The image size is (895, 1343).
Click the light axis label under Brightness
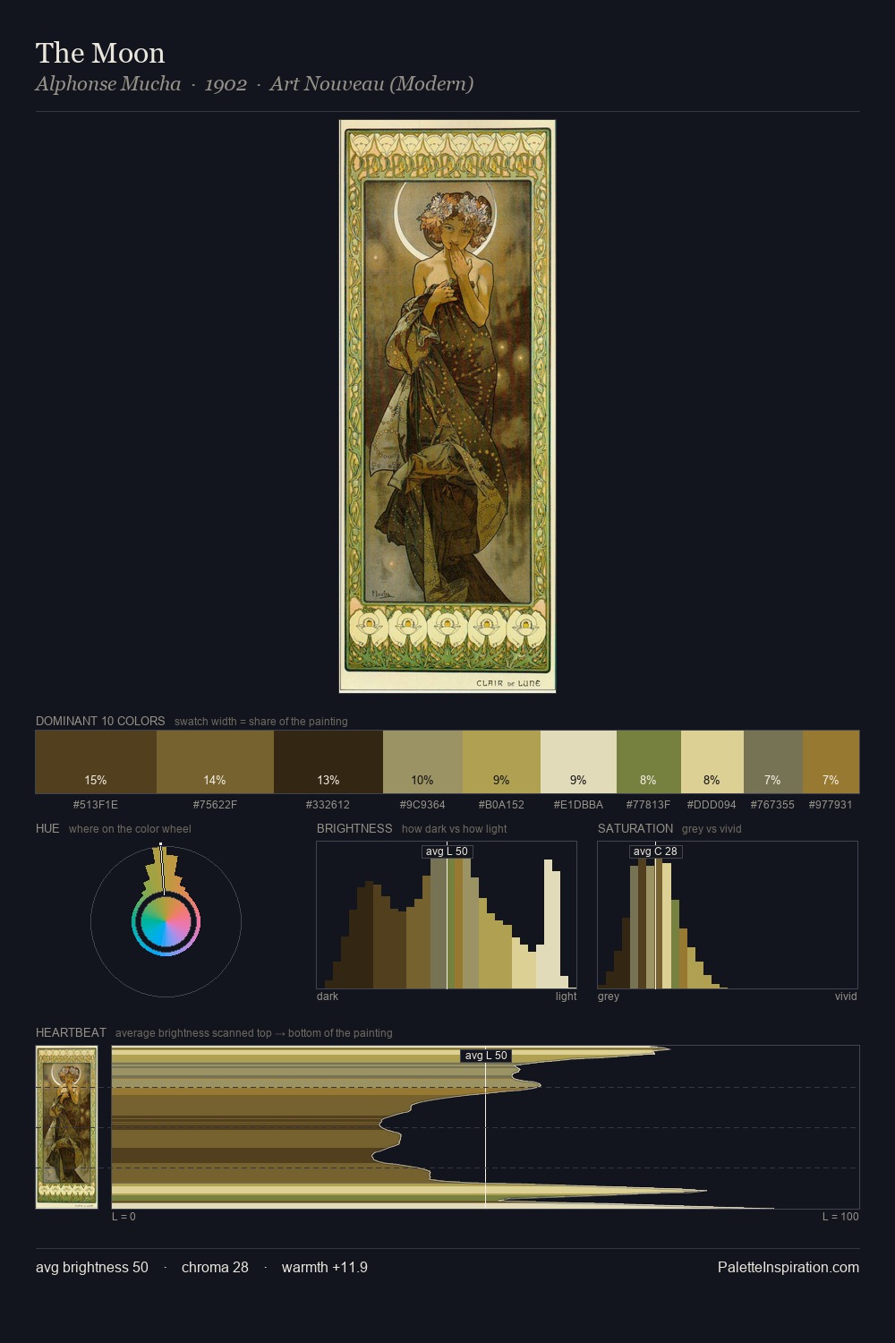click(x=567, y=997)
